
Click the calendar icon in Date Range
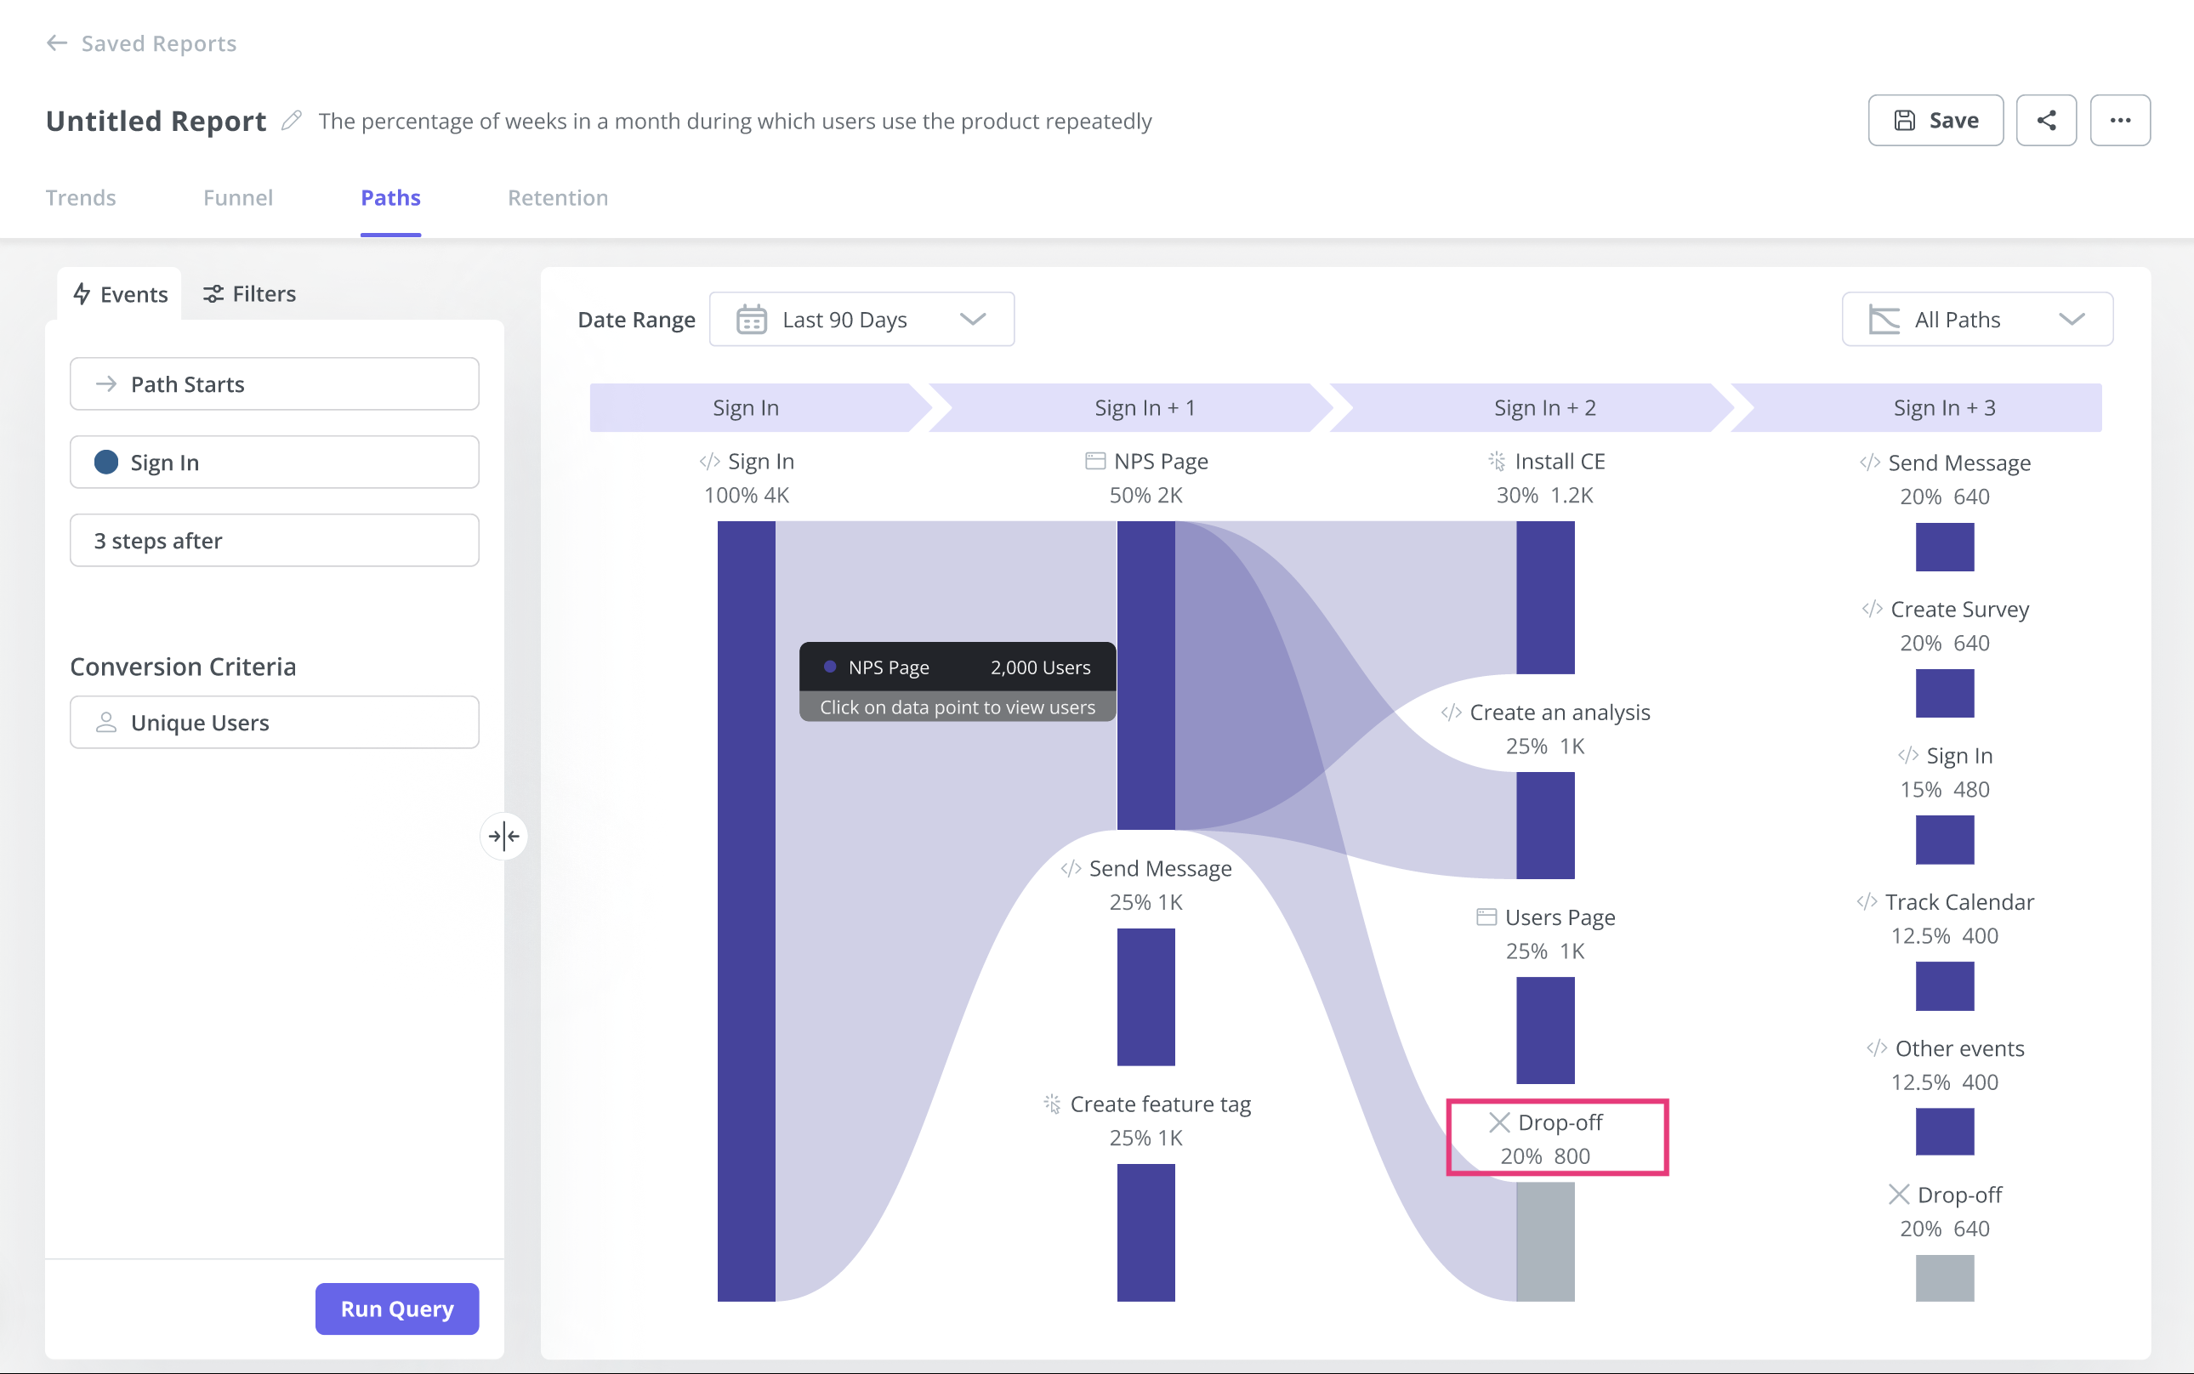pyautogui.click(x=751, y=319)
